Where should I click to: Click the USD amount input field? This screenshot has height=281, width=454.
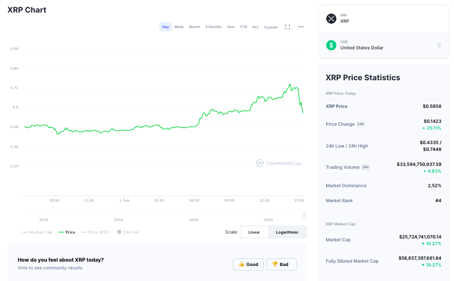click(416, 45)
